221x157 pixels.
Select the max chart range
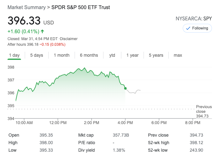(x=178, y=55)
